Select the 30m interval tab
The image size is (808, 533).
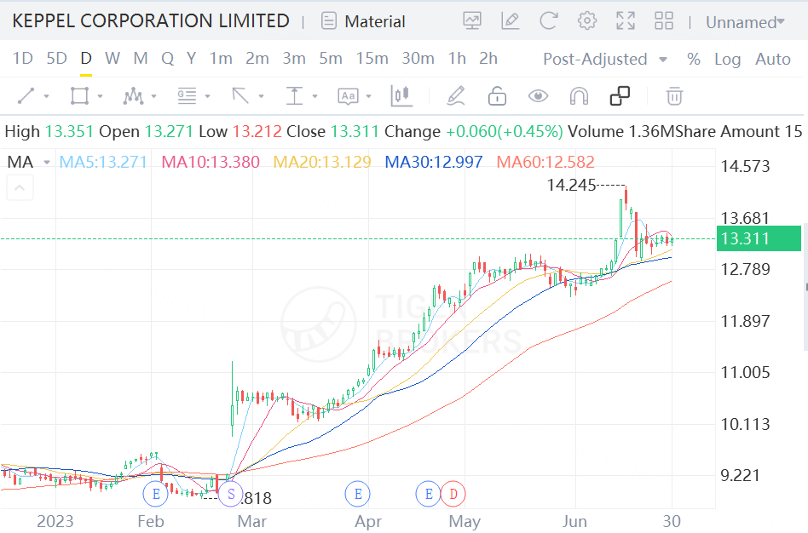tap(418, 59)
